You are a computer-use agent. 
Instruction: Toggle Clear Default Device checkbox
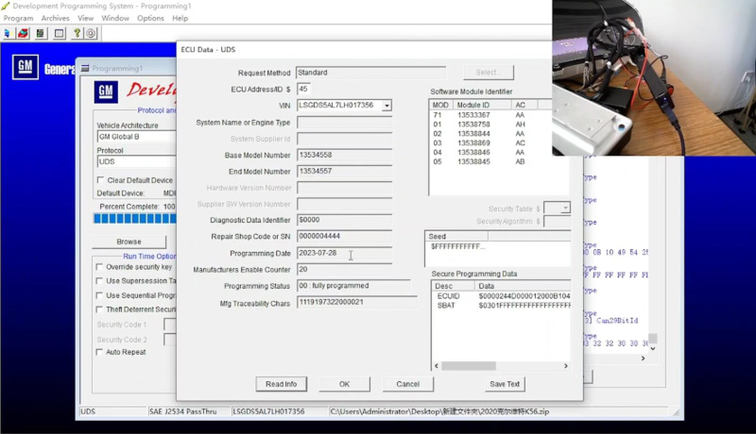point(100,180)
